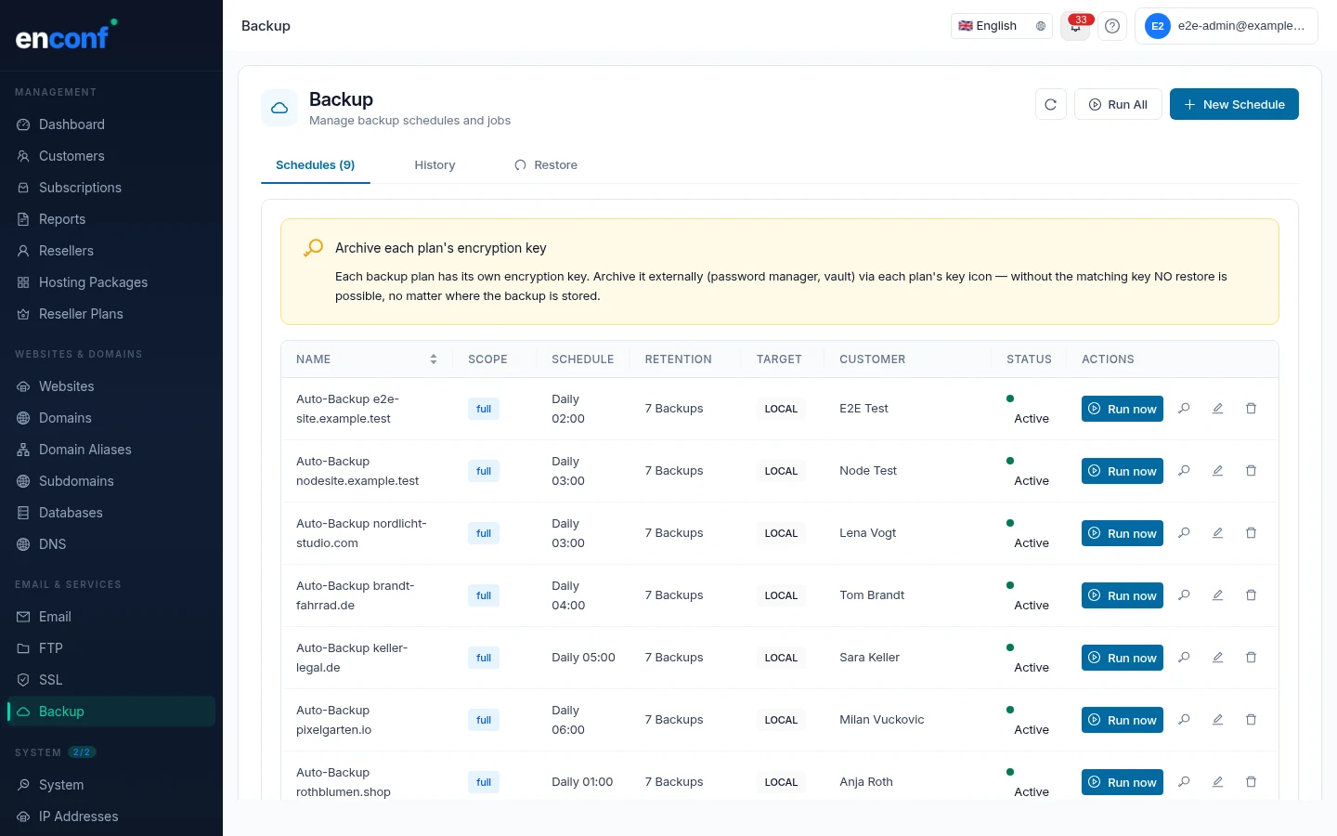The image size is (1337, 836).
Task: Show encryption key for pixelgarten.io backup
Action: point(1184,720)
